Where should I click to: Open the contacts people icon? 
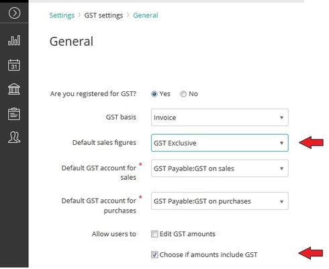pos(14,137)
